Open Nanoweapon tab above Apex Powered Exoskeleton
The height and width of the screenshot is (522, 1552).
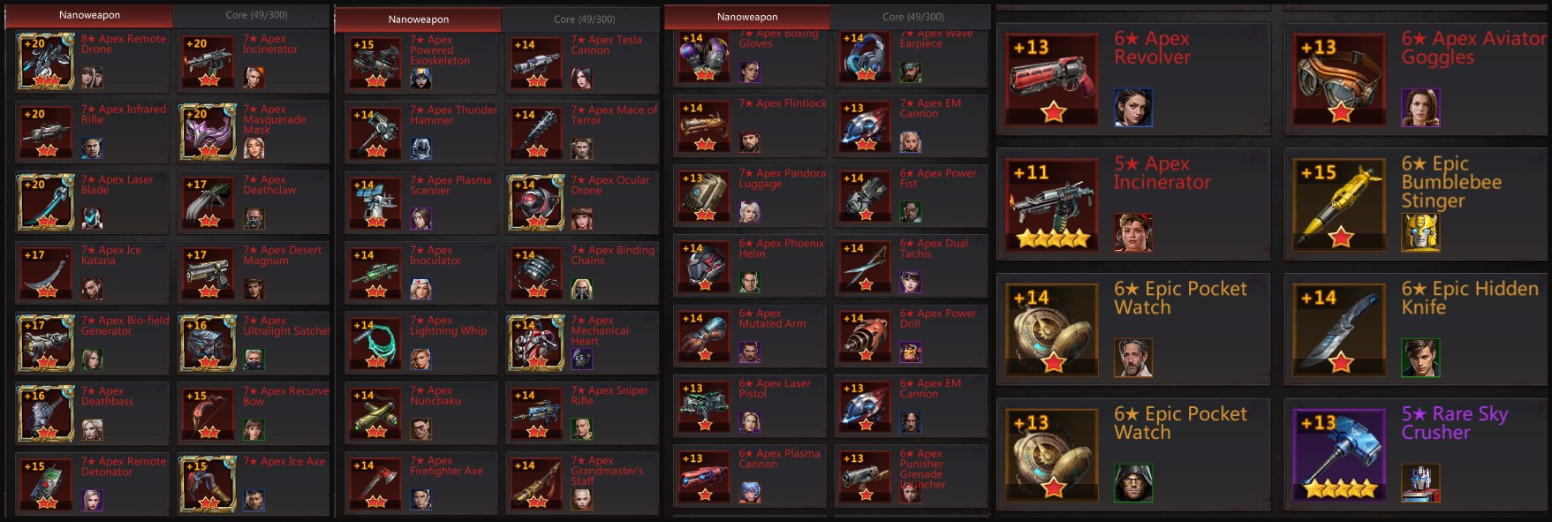pos(419,19)
